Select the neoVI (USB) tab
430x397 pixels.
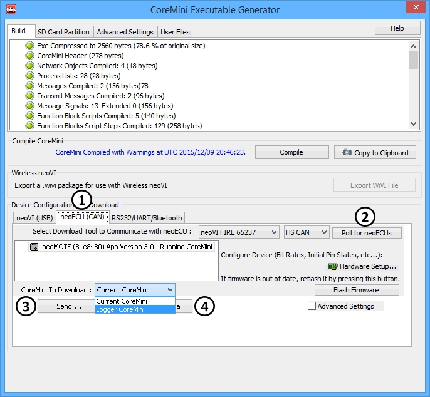[x=34, y=218]
